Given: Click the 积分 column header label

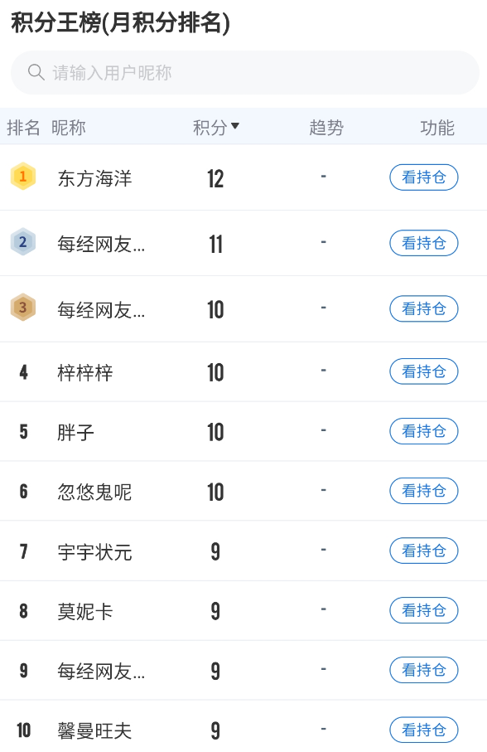Looking at the screenshot, I should (x=210, y=128).
